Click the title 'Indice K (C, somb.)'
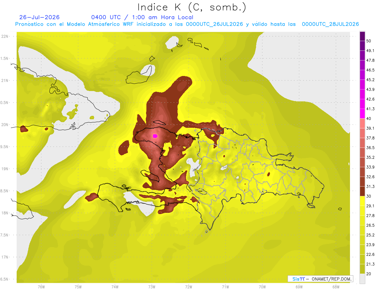This screenshot has width=377, height=291. point(192,8)
